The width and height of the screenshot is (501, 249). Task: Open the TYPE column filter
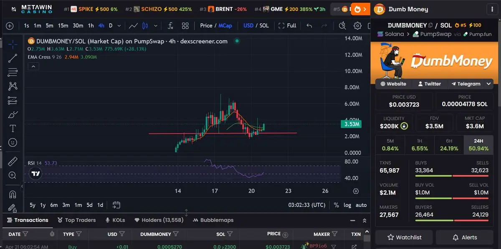(x=79, y=234)
